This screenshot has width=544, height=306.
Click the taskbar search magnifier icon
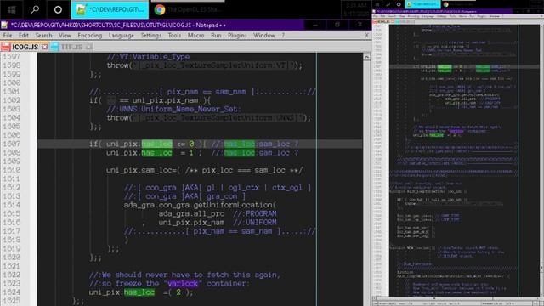pos(35,9)
